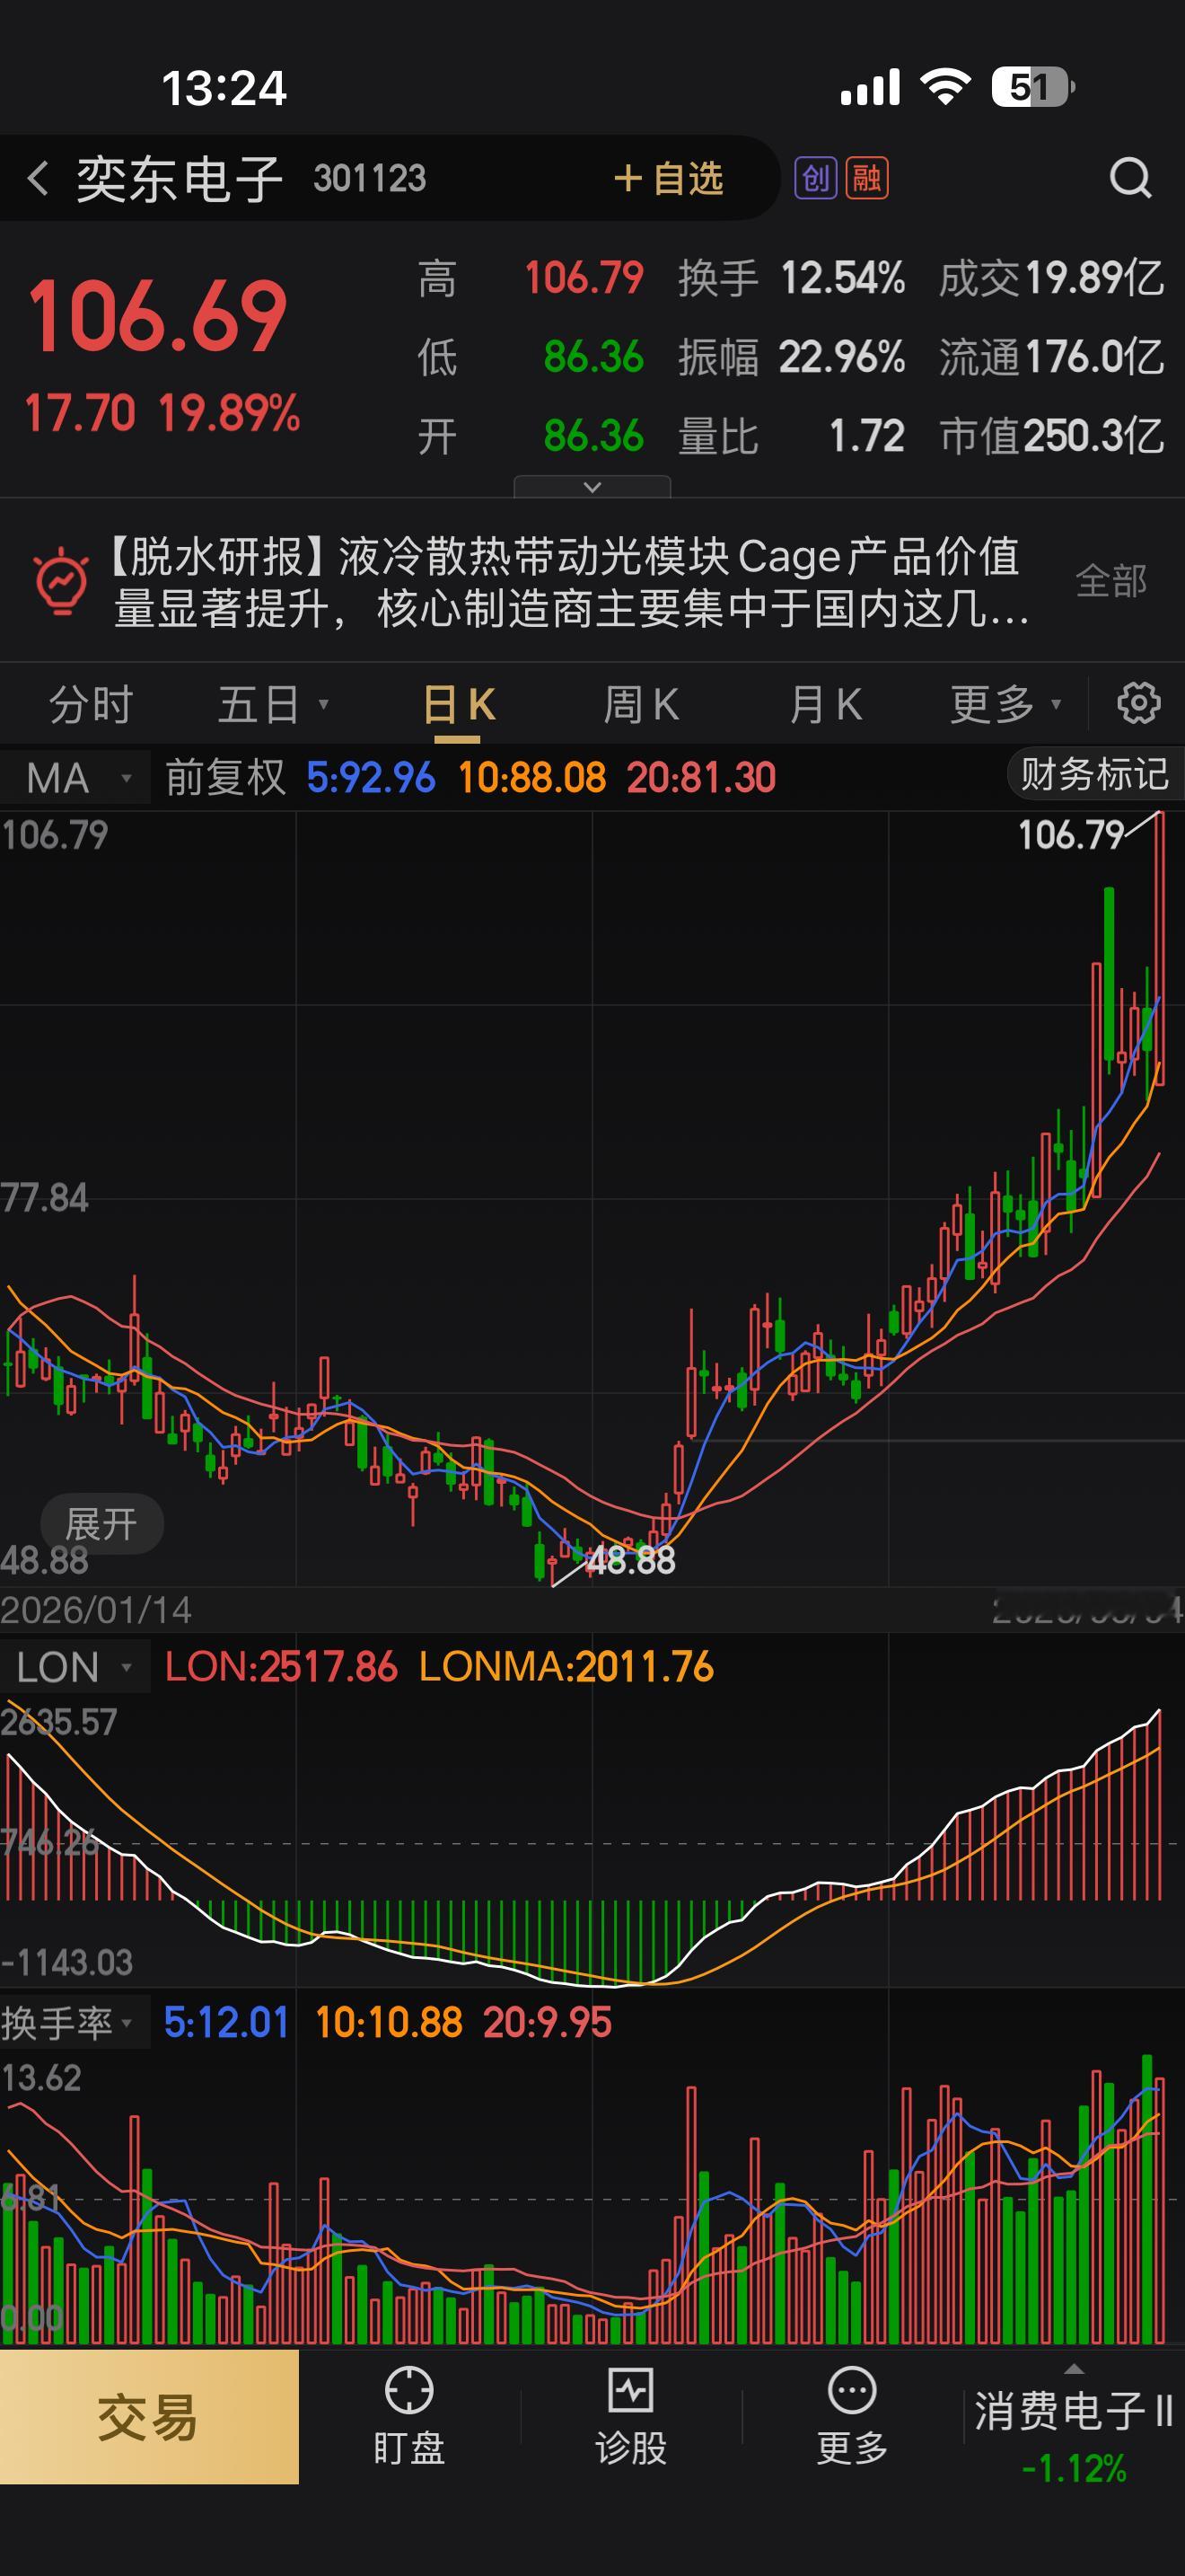The width and height of the screenshot is (1185, 2576).
Task: Open the 脱水研报 news headline
Action: [569, 582]
